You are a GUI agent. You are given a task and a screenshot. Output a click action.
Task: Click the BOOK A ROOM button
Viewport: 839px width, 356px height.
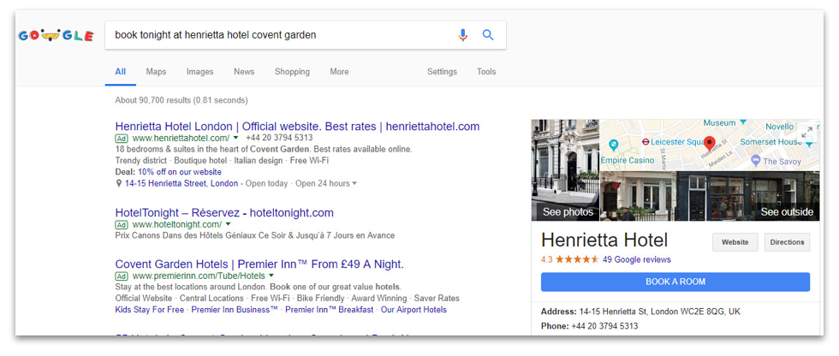675,282
